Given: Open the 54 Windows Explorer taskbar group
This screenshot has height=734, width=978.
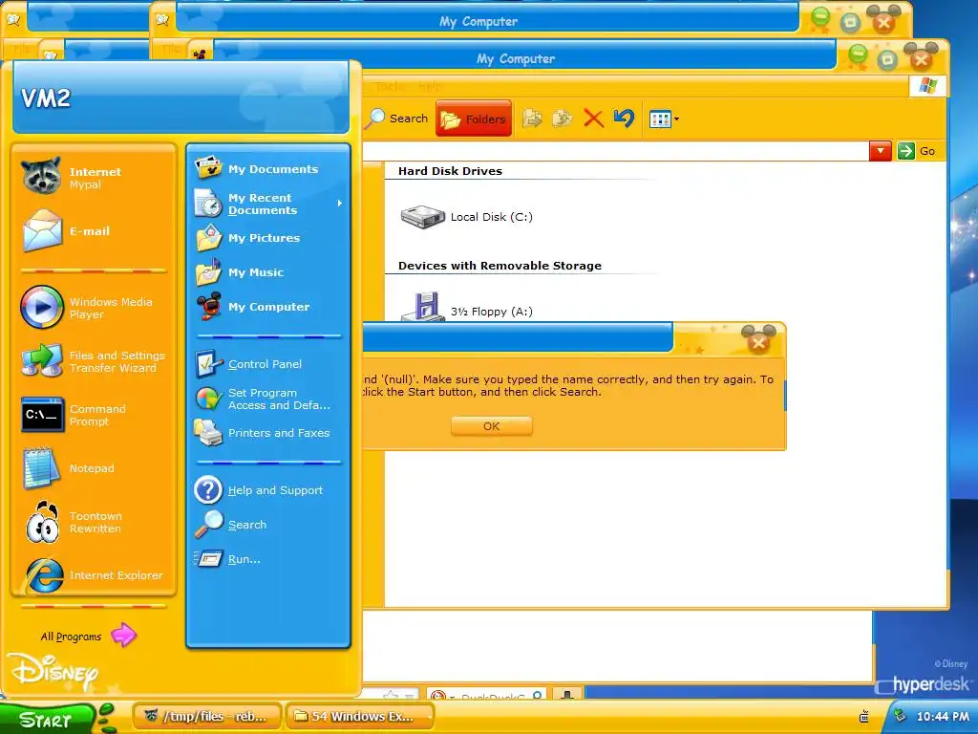Looking at the screenshot, I should coord(360,716).
